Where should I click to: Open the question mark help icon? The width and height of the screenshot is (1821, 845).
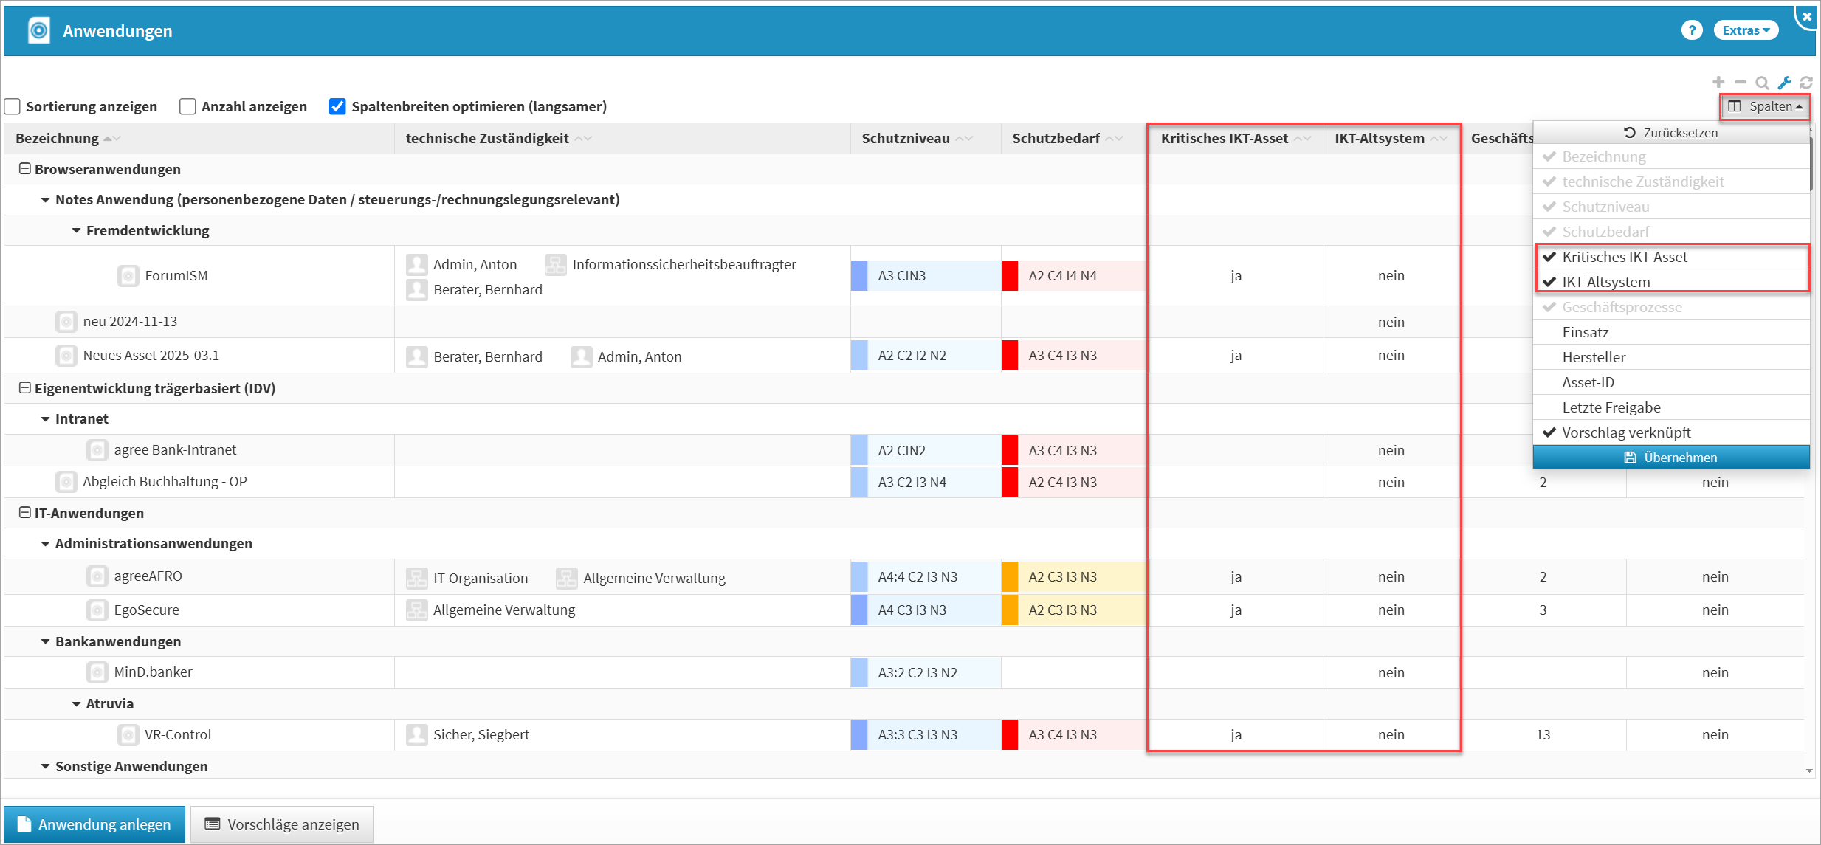tap(1691, 30)
